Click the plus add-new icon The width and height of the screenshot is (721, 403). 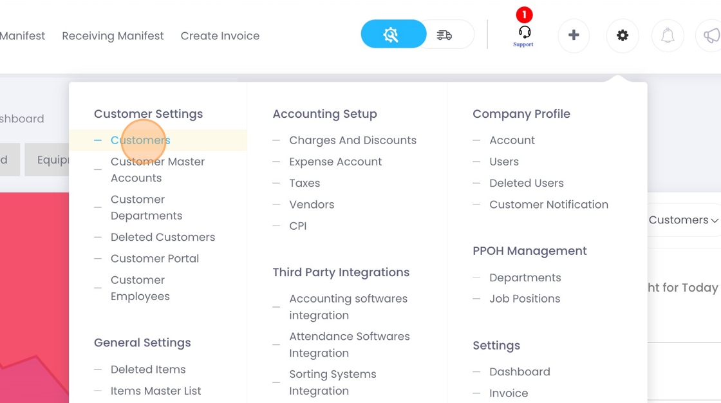click(x=574, y=35)
